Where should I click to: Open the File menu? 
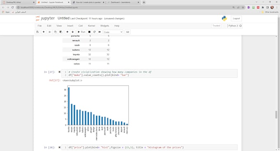pyautogui.click(x=40, y=26)
